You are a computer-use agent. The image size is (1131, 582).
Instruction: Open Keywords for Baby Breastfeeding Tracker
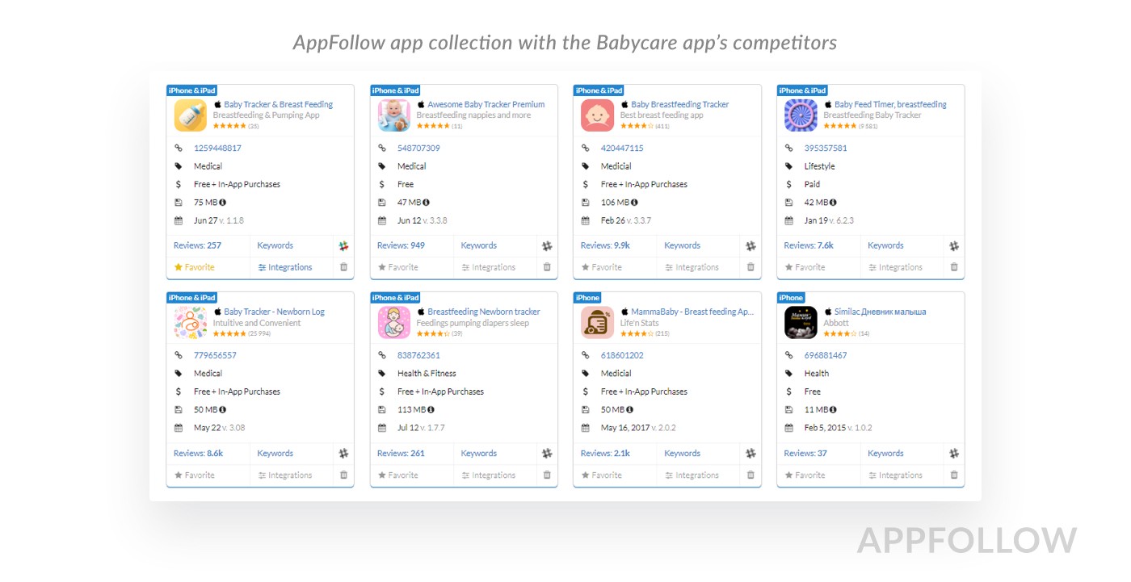682,245
